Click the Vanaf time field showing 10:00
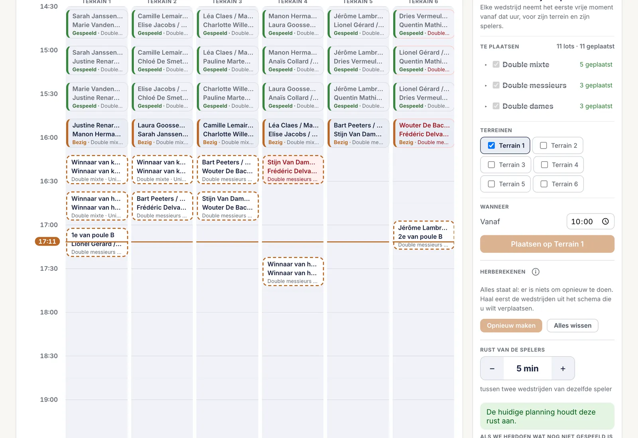The image size is (638, 438). point(590,222)
